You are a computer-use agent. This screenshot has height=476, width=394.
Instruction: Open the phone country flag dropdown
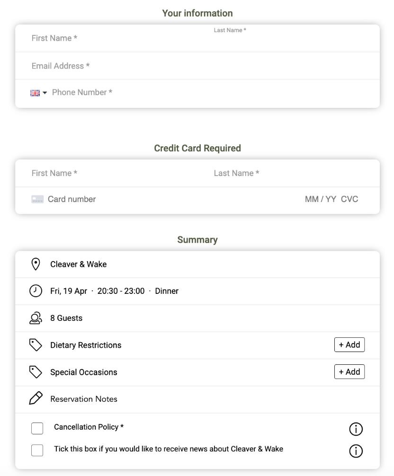(x=38, y=93)
